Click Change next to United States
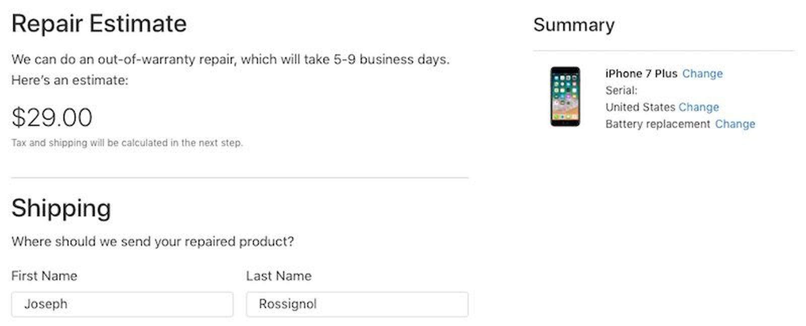This screenshot has height=326, width=806. [699, 107]
